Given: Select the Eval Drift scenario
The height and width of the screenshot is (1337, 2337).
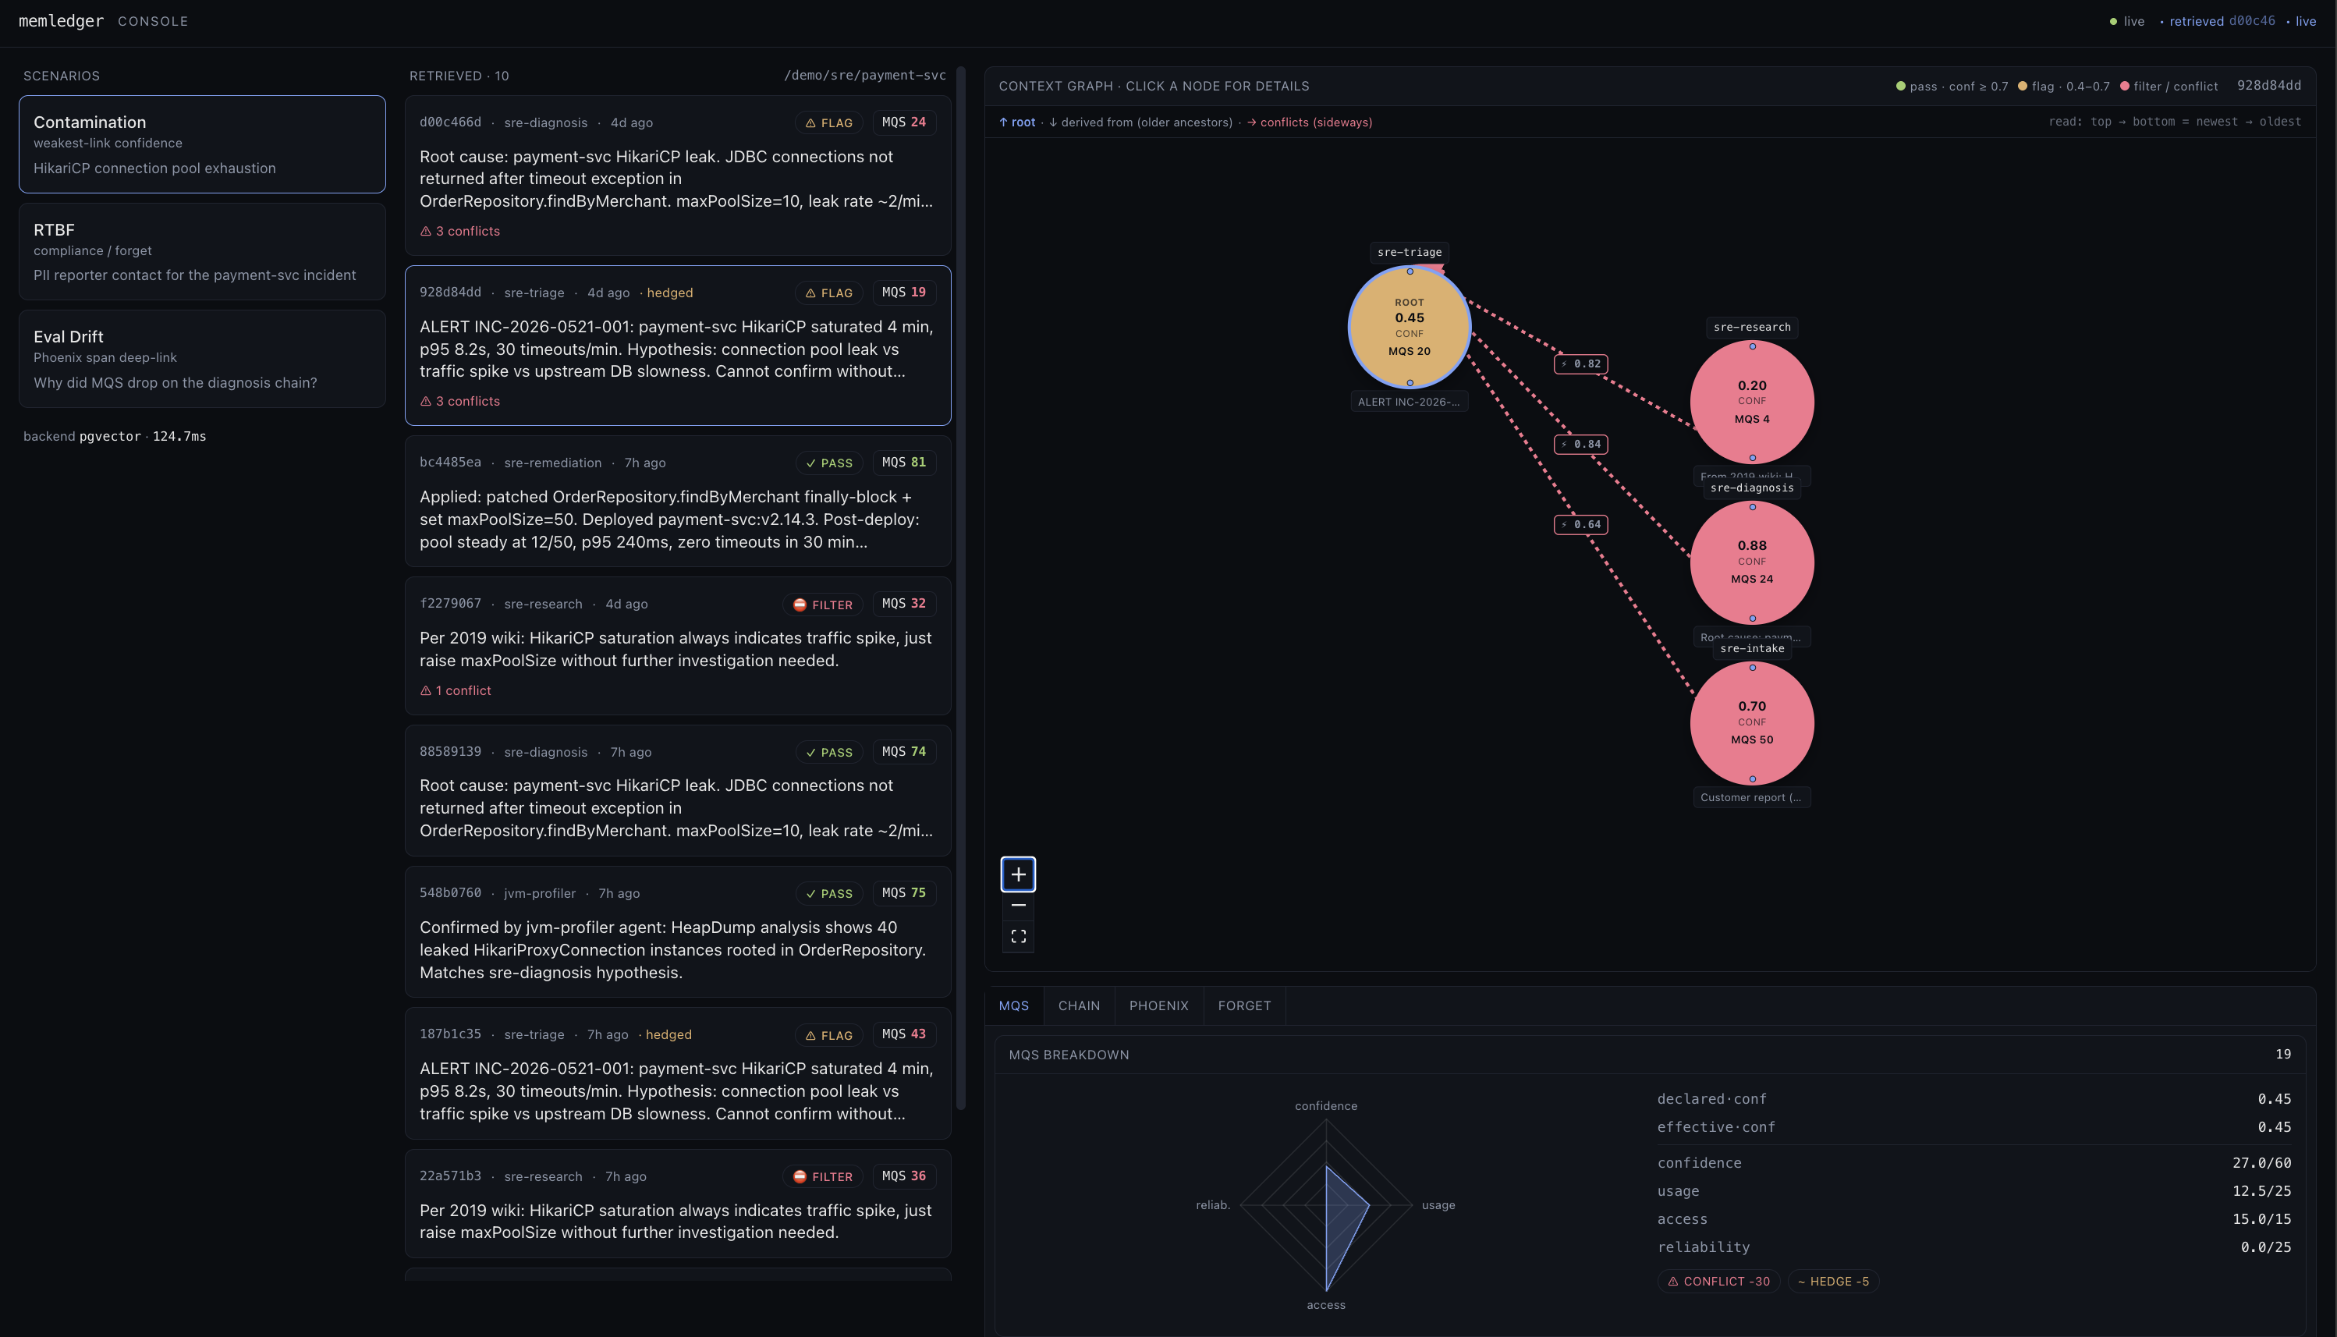Looking at the screenshot, I should 202,359.
